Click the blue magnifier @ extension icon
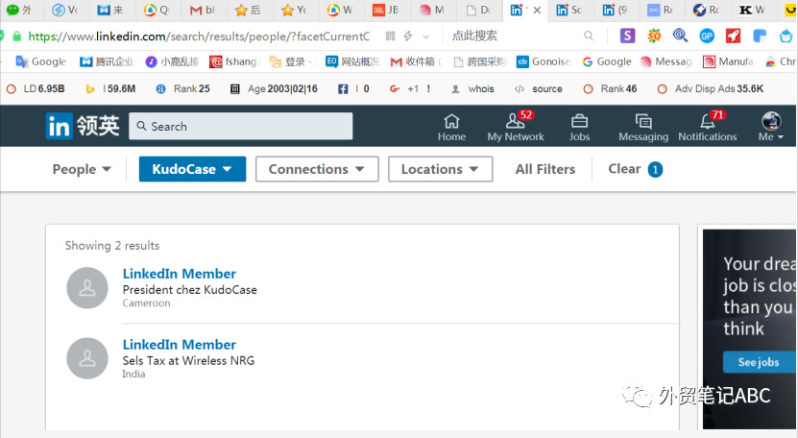The image size is (798, 438). point(681,36)
